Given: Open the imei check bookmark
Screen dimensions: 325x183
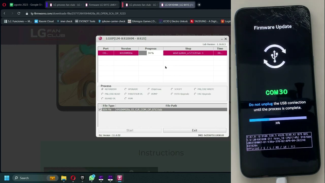Looking at the screenshot, I should [x=64, y=21].
